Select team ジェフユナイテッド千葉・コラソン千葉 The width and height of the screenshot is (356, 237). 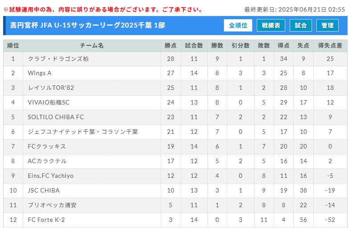pos(83,132)
